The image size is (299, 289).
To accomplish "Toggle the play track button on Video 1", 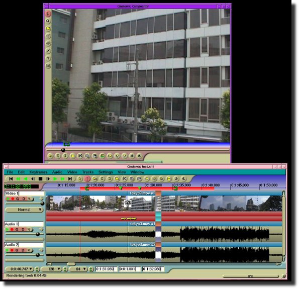I will 8,199.
